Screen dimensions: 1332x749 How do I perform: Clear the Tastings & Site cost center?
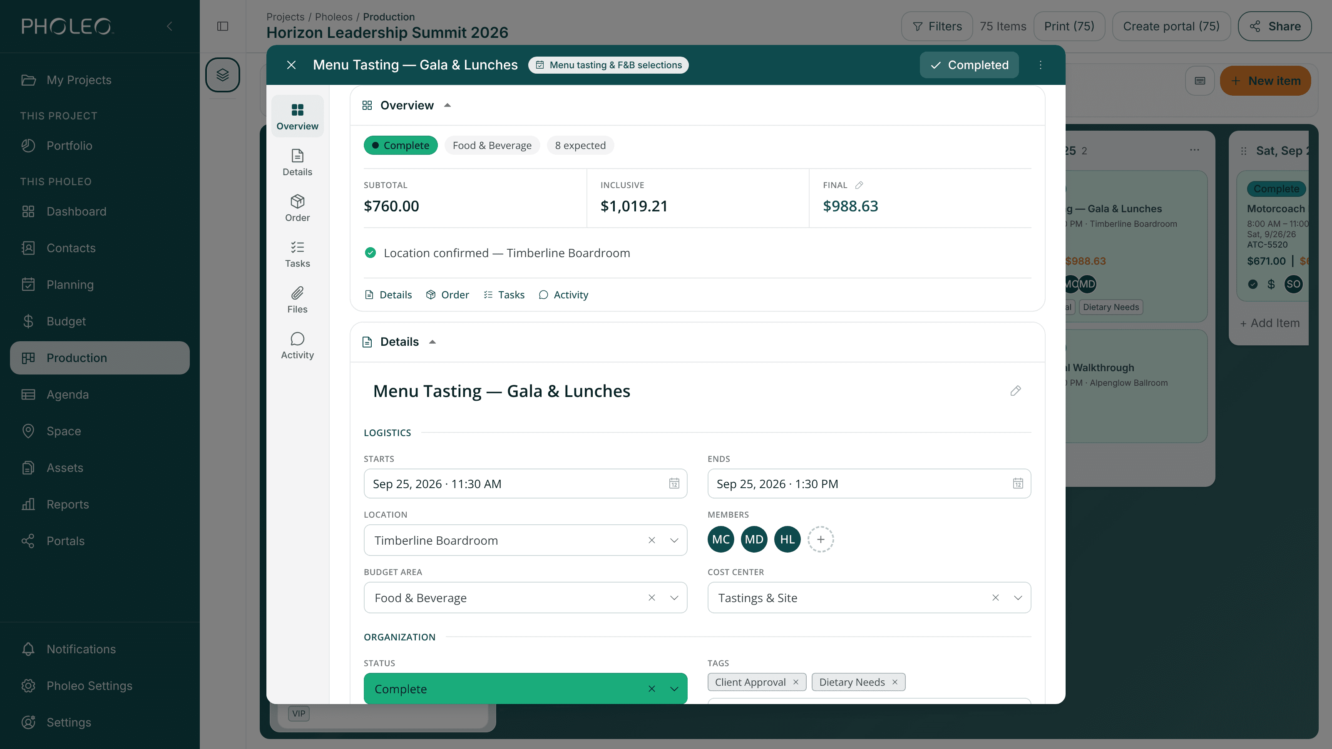(995, 598)
